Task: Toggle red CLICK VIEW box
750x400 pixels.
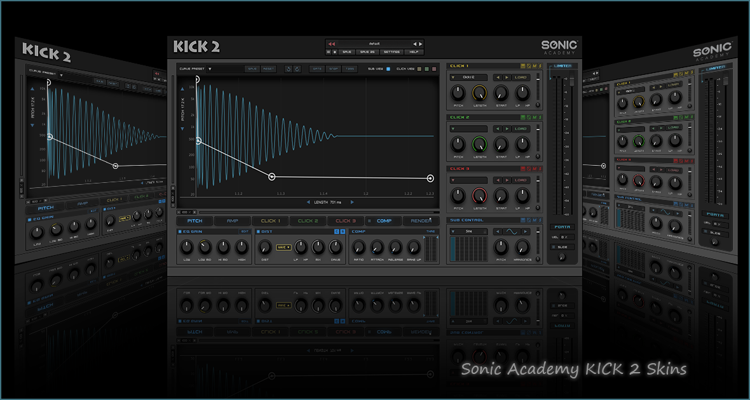Action: pos(434,69)
